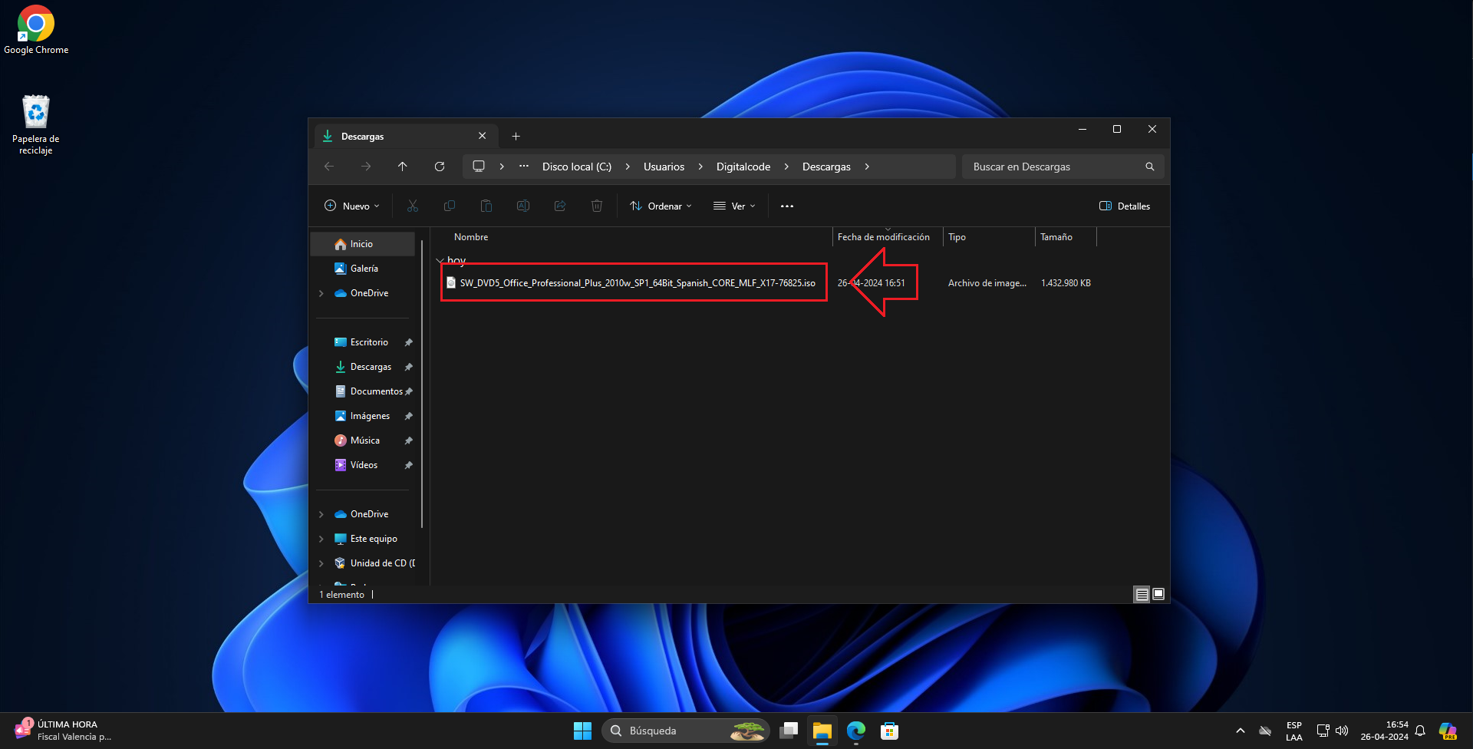The image size is (1473, 749).
Task: Open Windows Start menu
Action: pos(582,731)
